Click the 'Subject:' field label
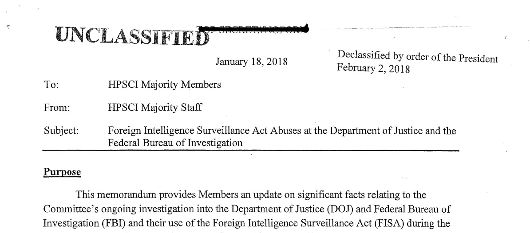 pyautogui.click(x=61, y=131)
